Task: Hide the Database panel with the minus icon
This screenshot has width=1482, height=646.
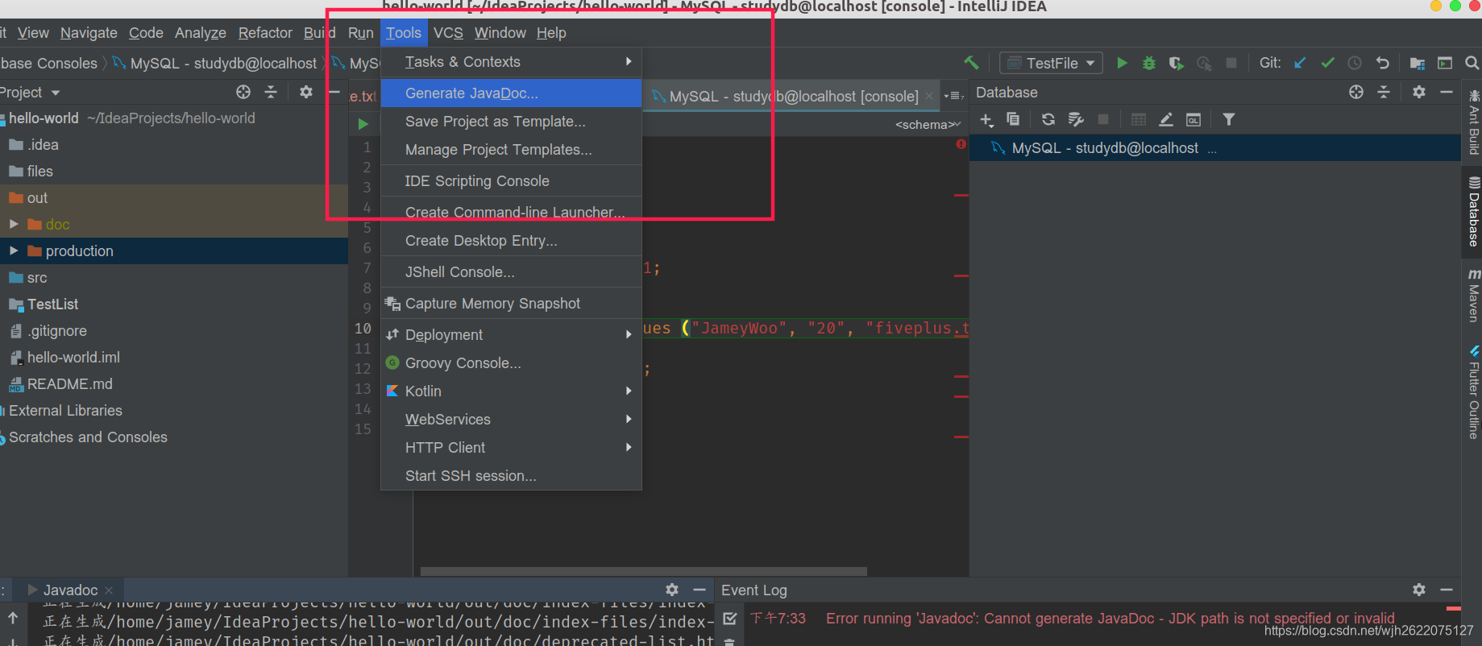Action: click(x=1447, y=92)
